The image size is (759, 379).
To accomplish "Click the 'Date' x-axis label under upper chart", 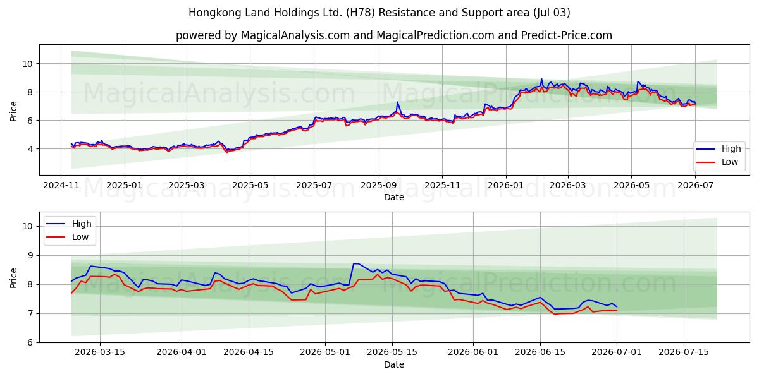I will (x=394, y=198).
